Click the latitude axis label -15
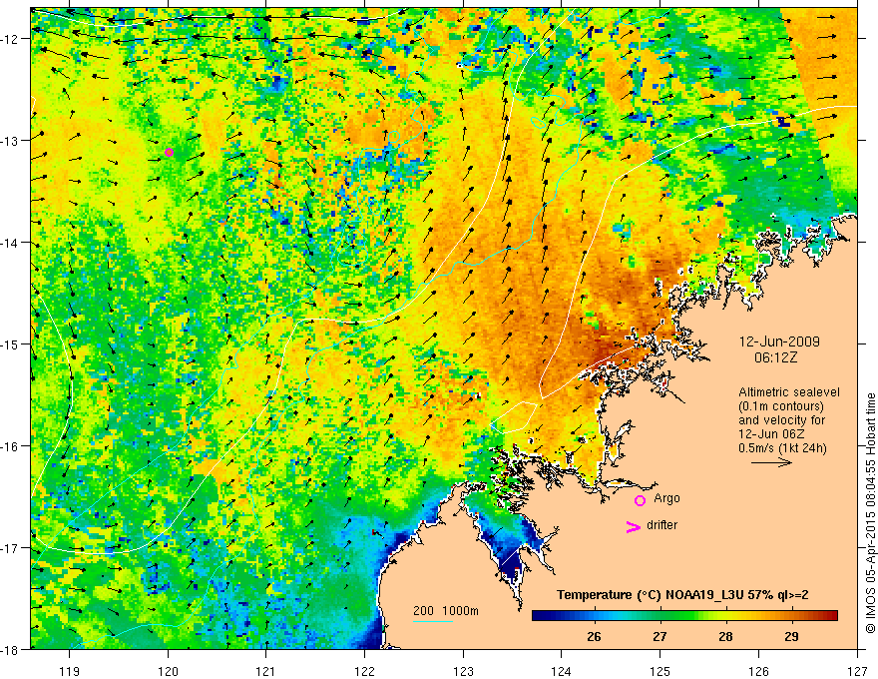The image size is (878, 679). (x=11, y=343)
